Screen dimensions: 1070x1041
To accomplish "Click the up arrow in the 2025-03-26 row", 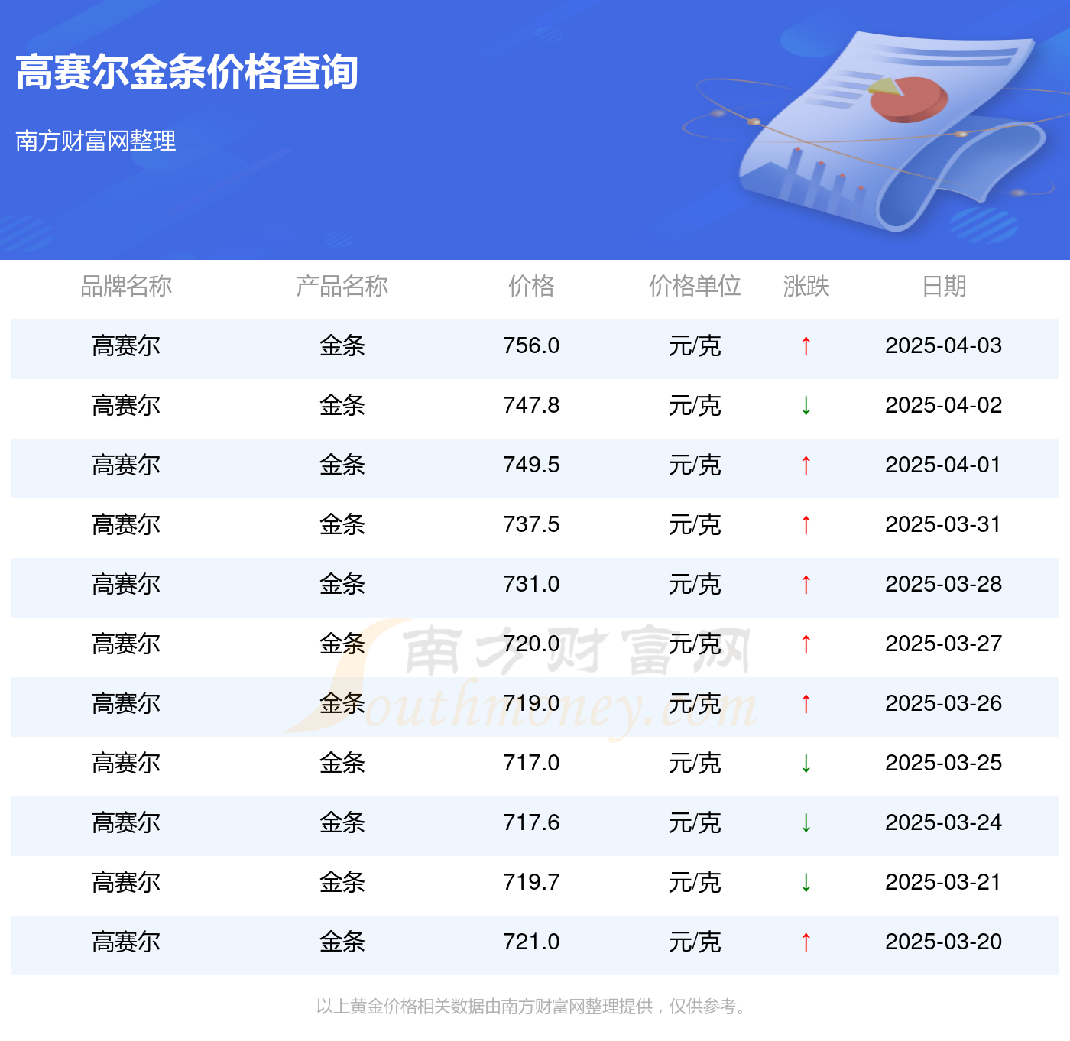I will point(806,704).
